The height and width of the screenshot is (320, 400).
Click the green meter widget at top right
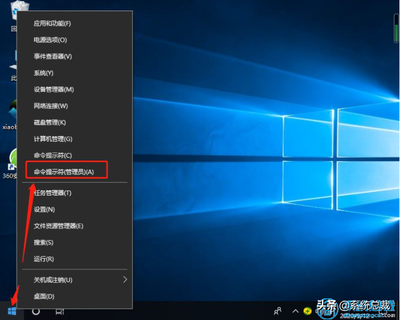[396, 29]
